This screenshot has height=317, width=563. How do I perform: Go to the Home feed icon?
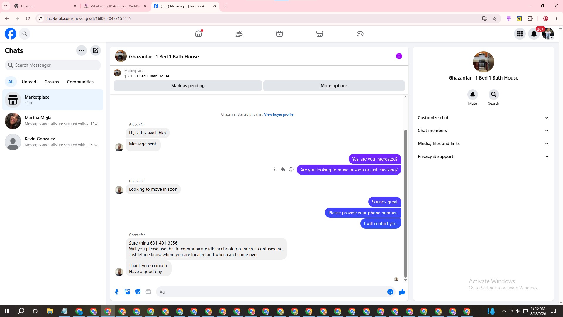199,34
